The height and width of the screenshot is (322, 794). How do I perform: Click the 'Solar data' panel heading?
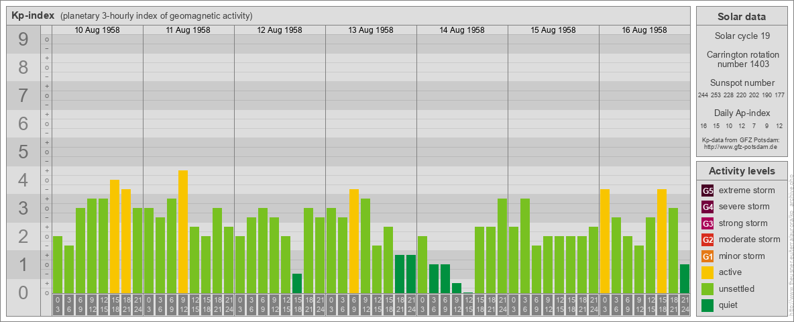(741, 17)
